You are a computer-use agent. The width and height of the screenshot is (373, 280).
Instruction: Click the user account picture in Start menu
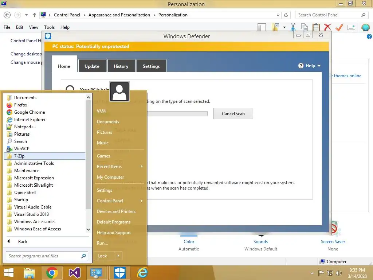(119, 92)
